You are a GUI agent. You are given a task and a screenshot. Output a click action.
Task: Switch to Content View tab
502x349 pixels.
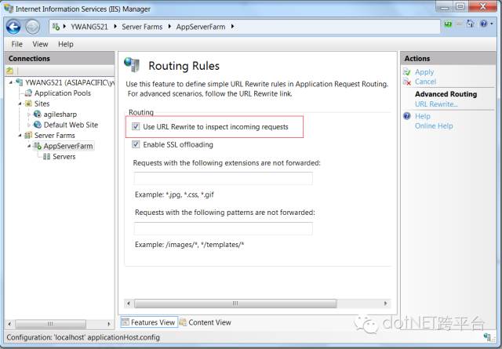click(x=206, y=322)
